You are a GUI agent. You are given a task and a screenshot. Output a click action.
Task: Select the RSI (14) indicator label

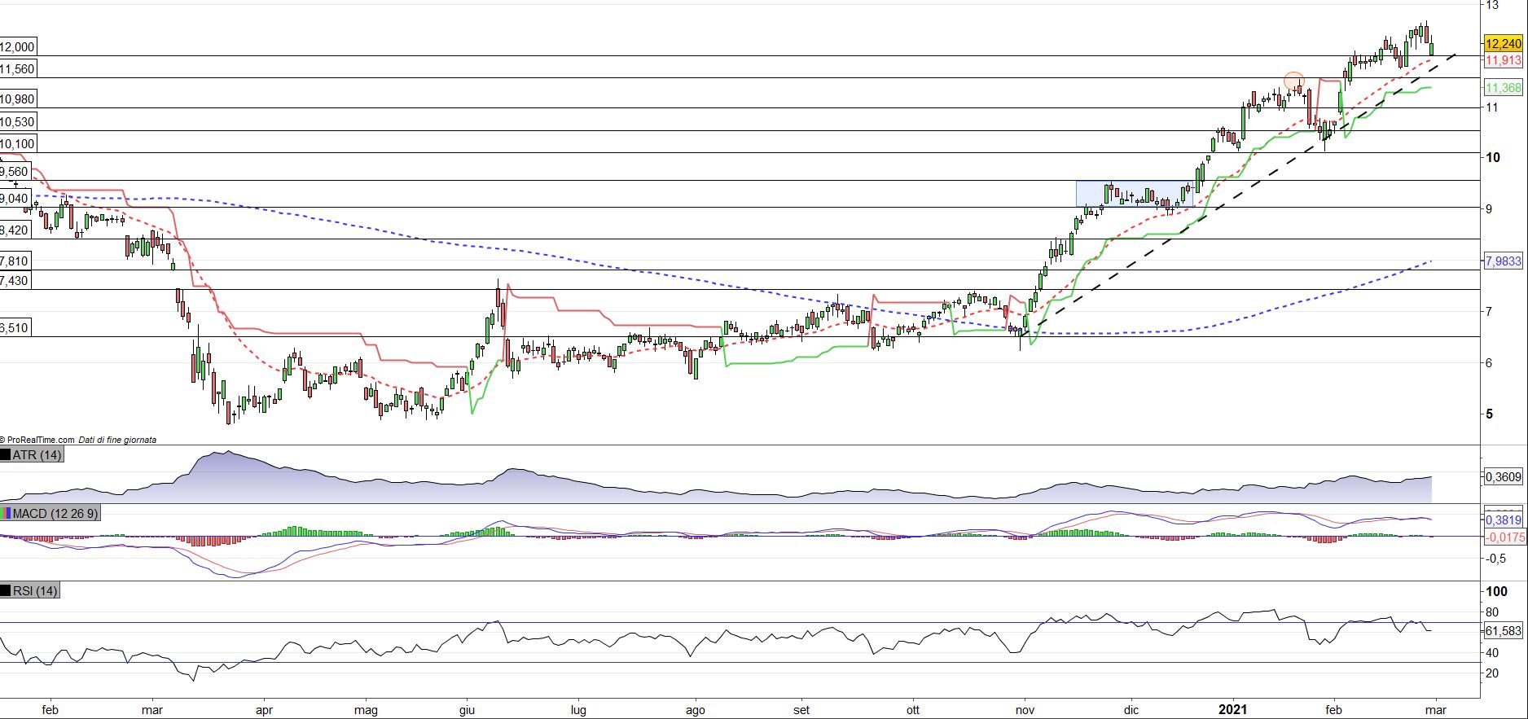click(35, 591)
